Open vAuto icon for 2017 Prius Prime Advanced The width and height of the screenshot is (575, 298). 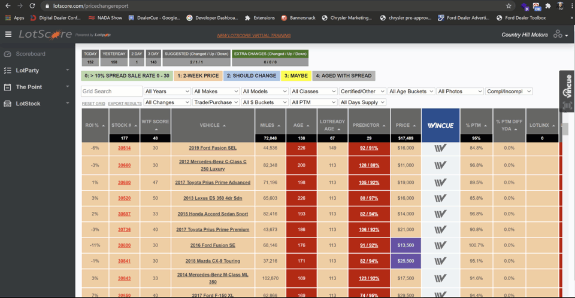(x=440, y=183)
